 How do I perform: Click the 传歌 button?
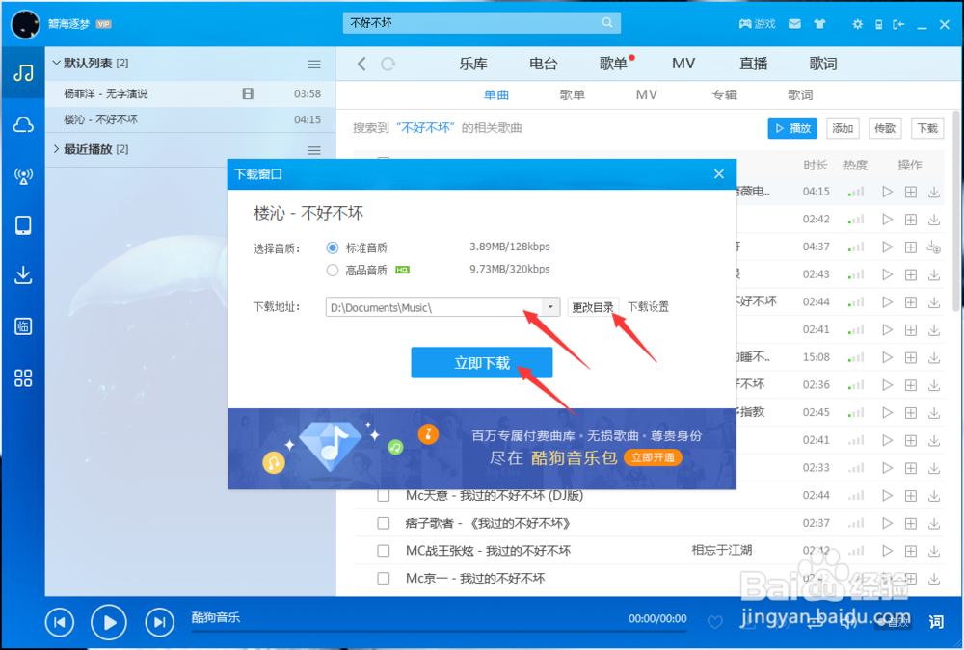885,128
